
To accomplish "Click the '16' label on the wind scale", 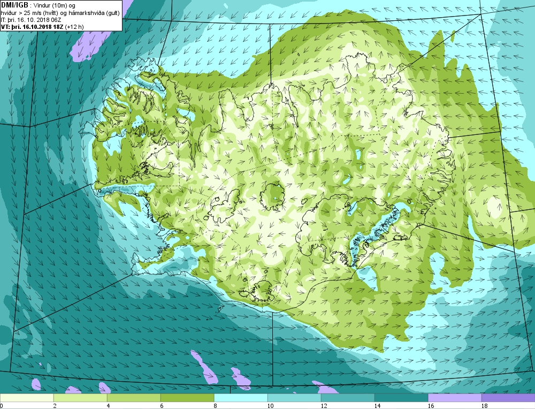I will click(x=431, y=406).
